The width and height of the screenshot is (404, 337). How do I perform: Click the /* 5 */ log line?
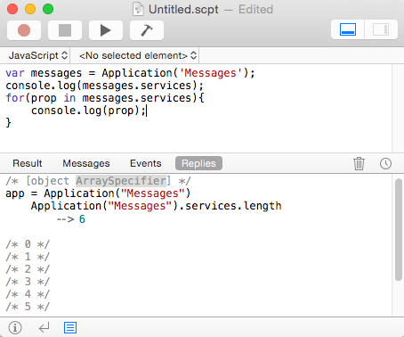[x=28, y=307]
